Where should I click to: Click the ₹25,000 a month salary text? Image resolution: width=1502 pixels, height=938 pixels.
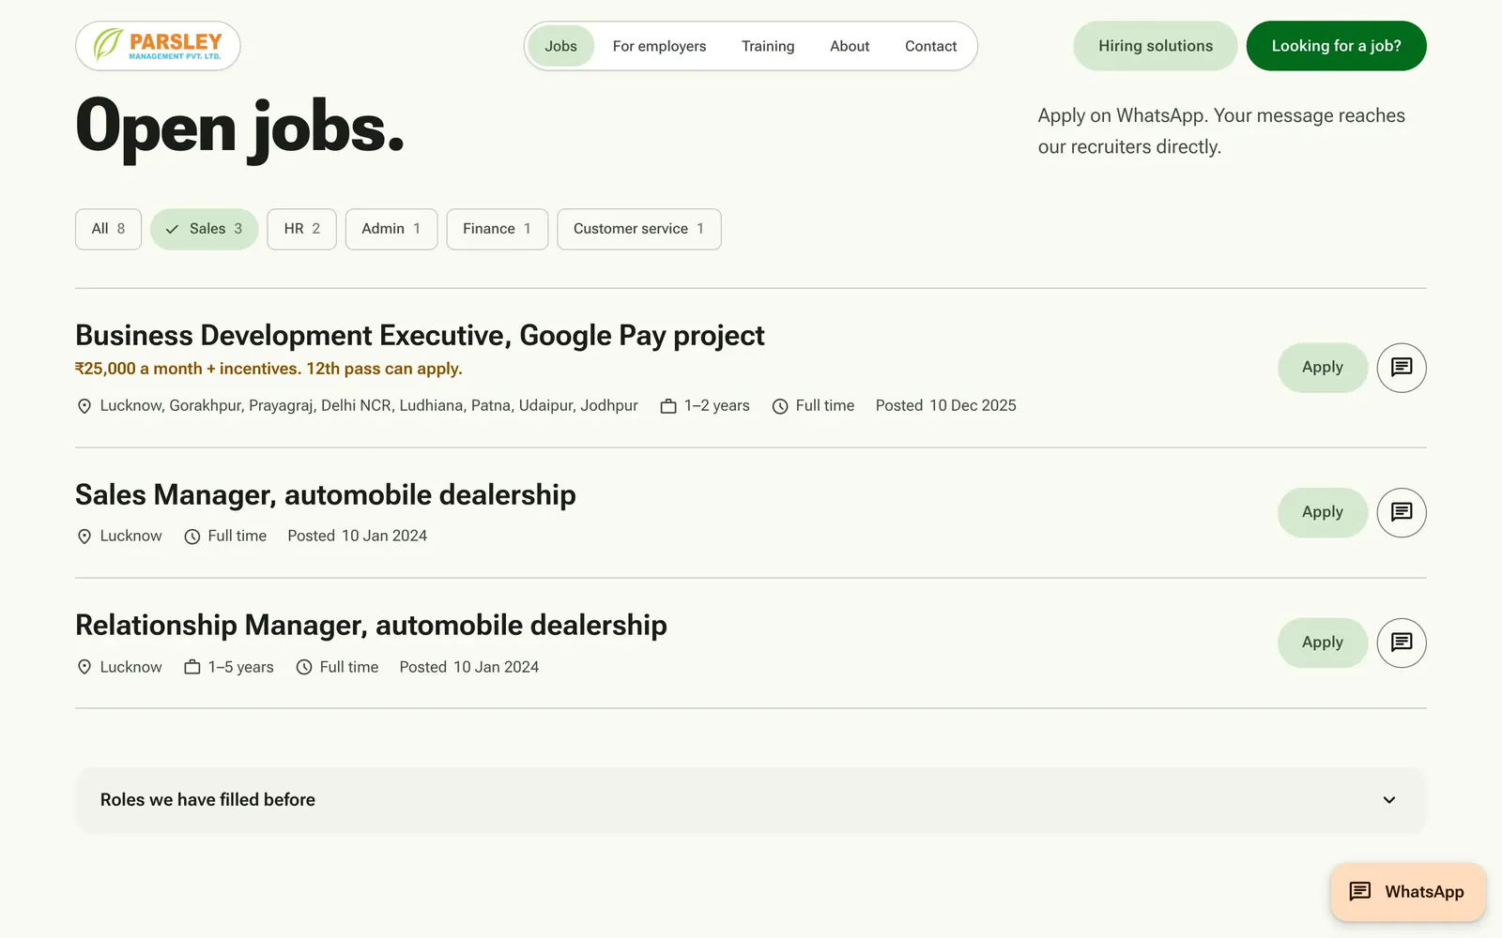[x=268, y=369]
